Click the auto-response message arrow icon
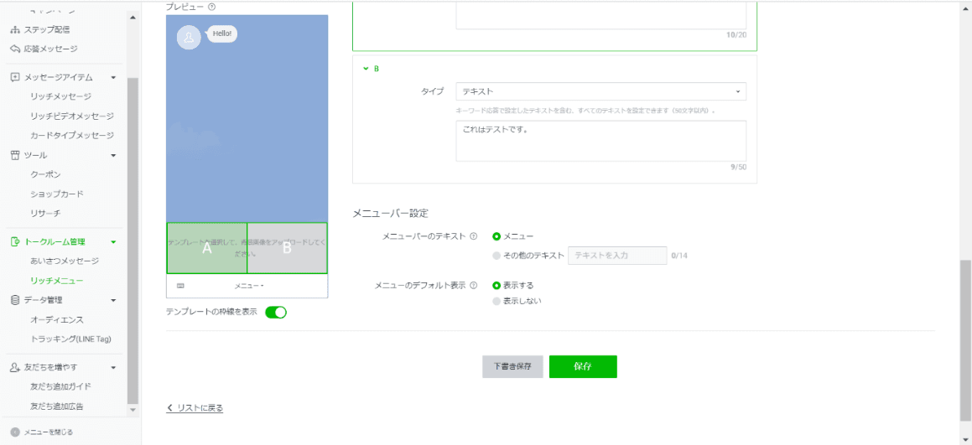This screenshot has height=445, width=972. point(15,49)
